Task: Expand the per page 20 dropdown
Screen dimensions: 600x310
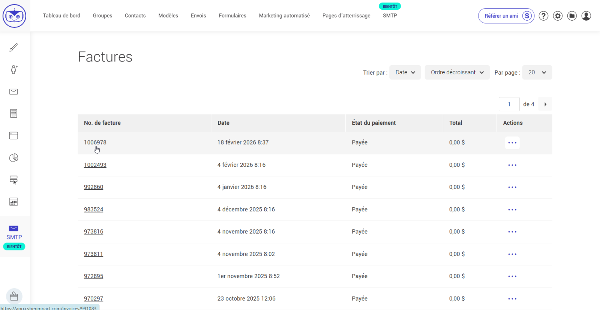Action: (537, 72)
